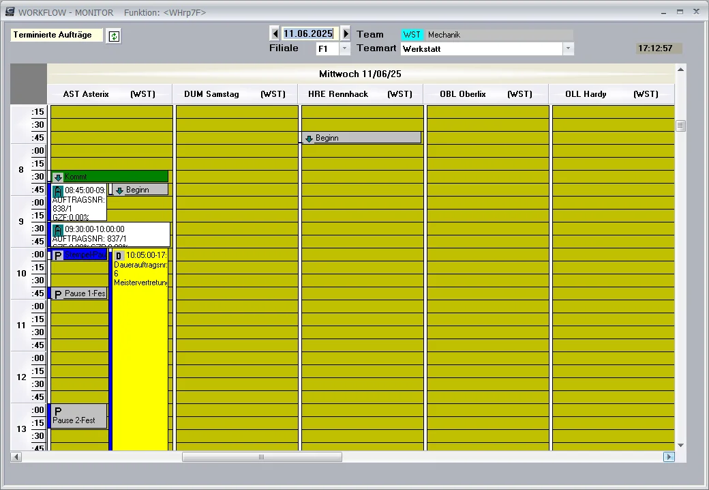The image size is (709, 490).
Task: Select the OBL Oberlix column header
Action: (485, 94)
